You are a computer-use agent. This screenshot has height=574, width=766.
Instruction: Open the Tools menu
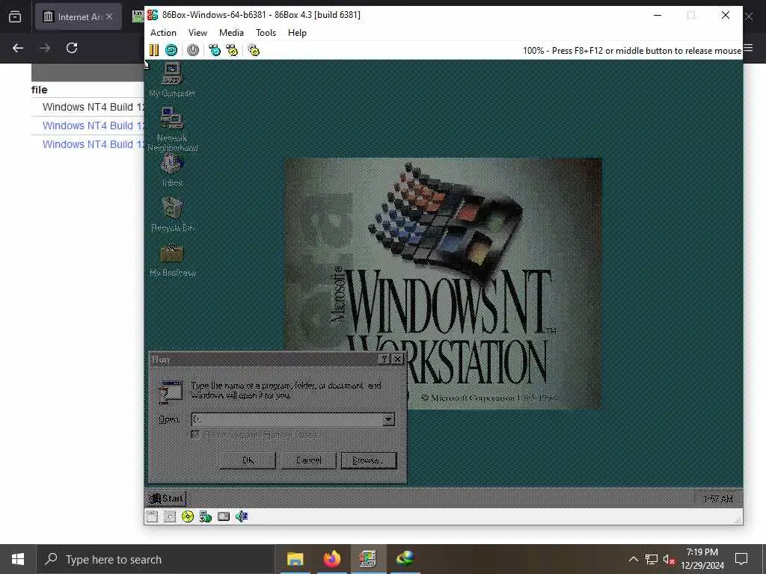[x=266, y=33]
